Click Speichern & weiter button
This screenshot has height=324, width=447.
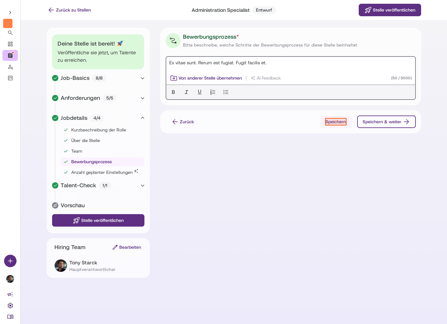coord(386,122)
